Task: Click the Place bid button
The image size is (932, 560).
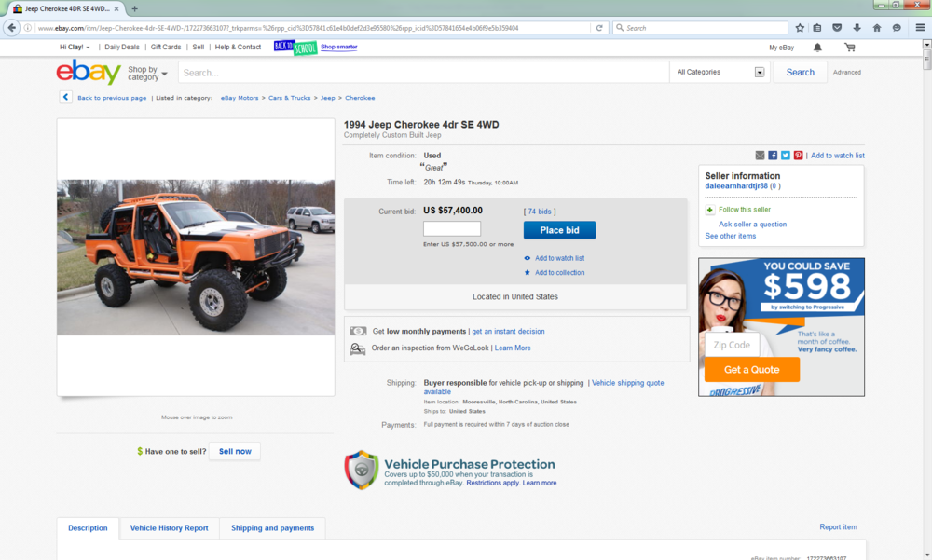Action: click(559, 230)
